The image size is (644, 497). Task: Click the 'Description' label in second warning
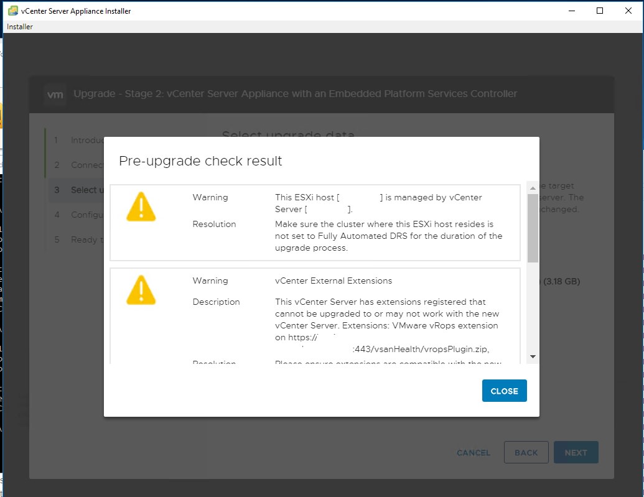pyautogui.click(x=216, y=302)
